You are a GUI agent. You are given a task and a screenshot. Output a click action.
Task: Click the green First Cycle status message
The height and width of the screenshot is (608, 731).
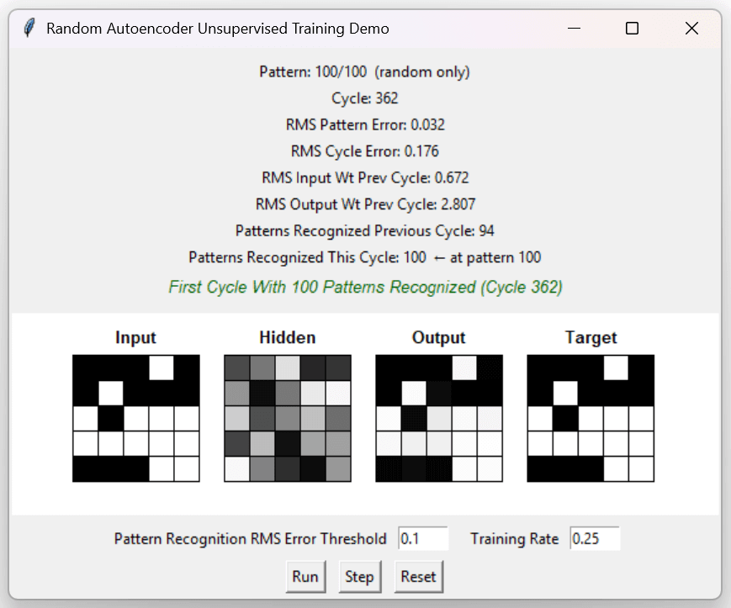(365, 287)
